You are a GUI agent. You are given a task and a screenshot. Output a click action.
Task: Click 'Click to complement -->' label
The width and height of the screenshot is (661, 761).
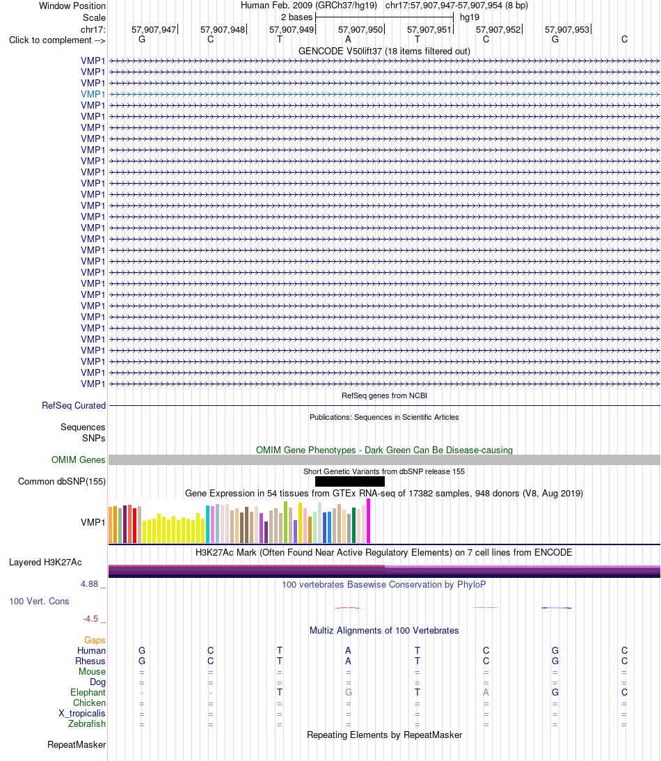pos(57,40)
